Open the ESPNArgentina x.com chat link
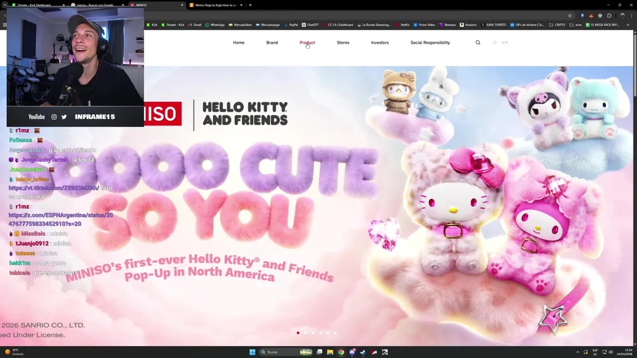Viewport: 637px width, 358px height. pyautogui.click(x=61, y=220)
